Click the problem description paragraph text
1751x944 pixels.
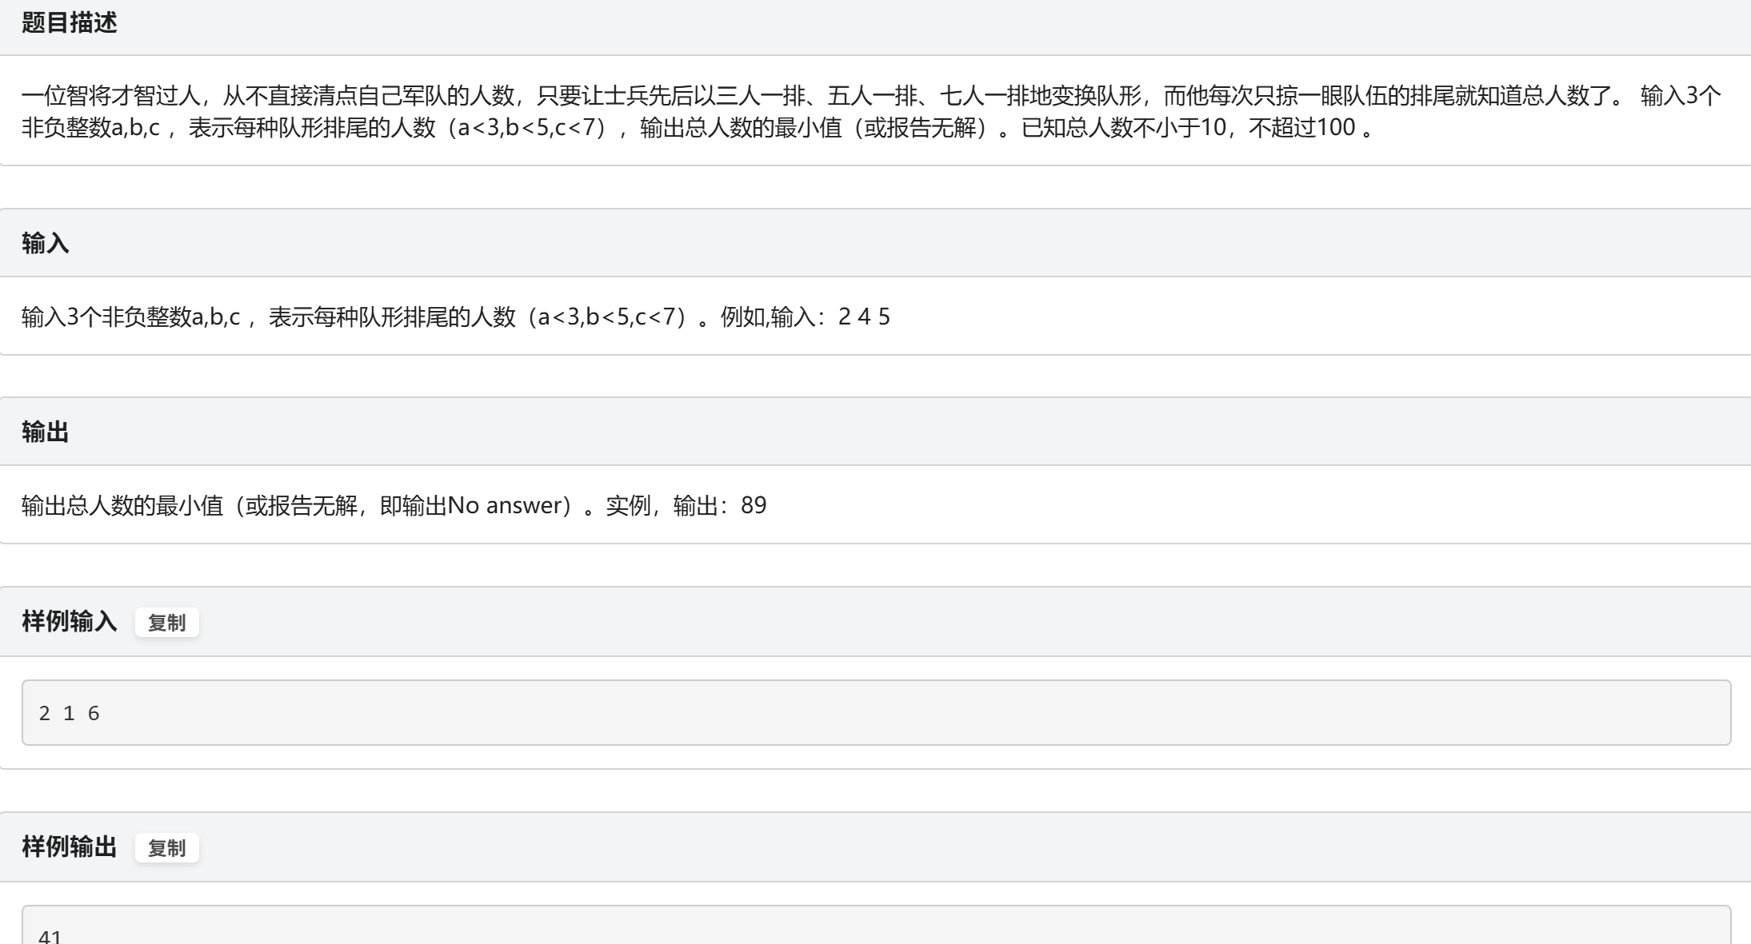(x=560, y=112)
